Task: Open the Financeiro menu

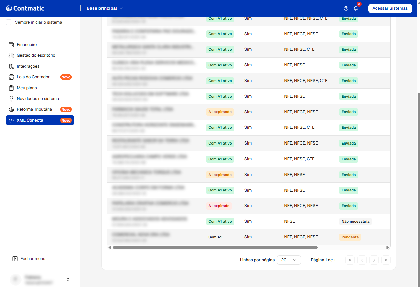Action: (40, 45)
